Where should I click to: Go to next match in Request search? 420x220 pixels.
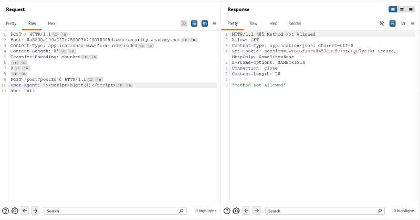(x=35, y=211)
